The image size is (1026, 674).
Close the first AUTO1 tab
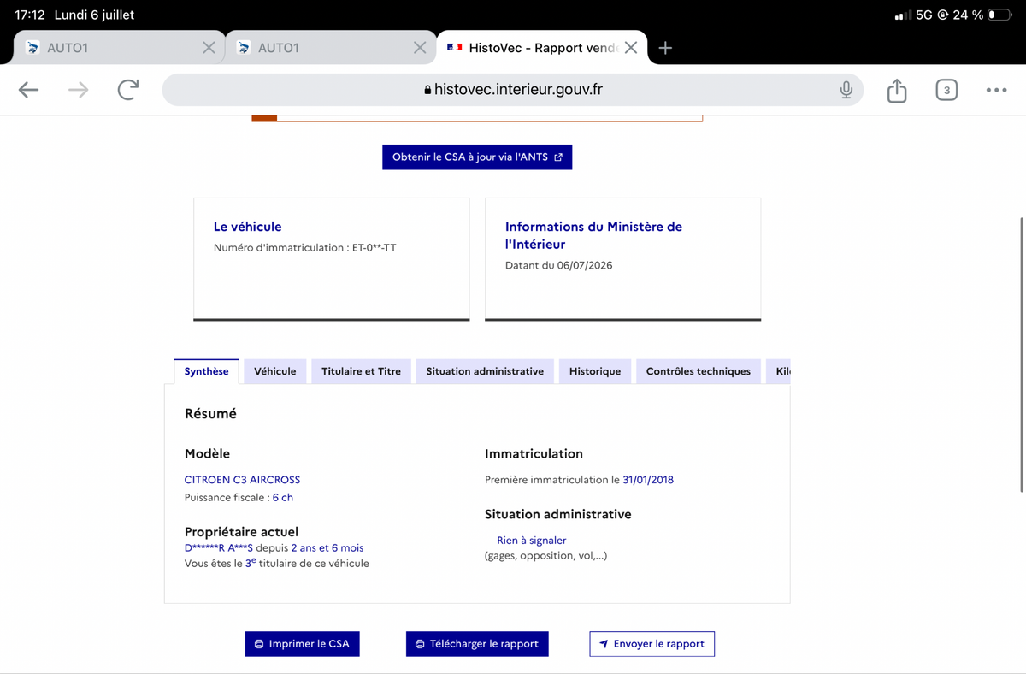click(x=209, y=48)
